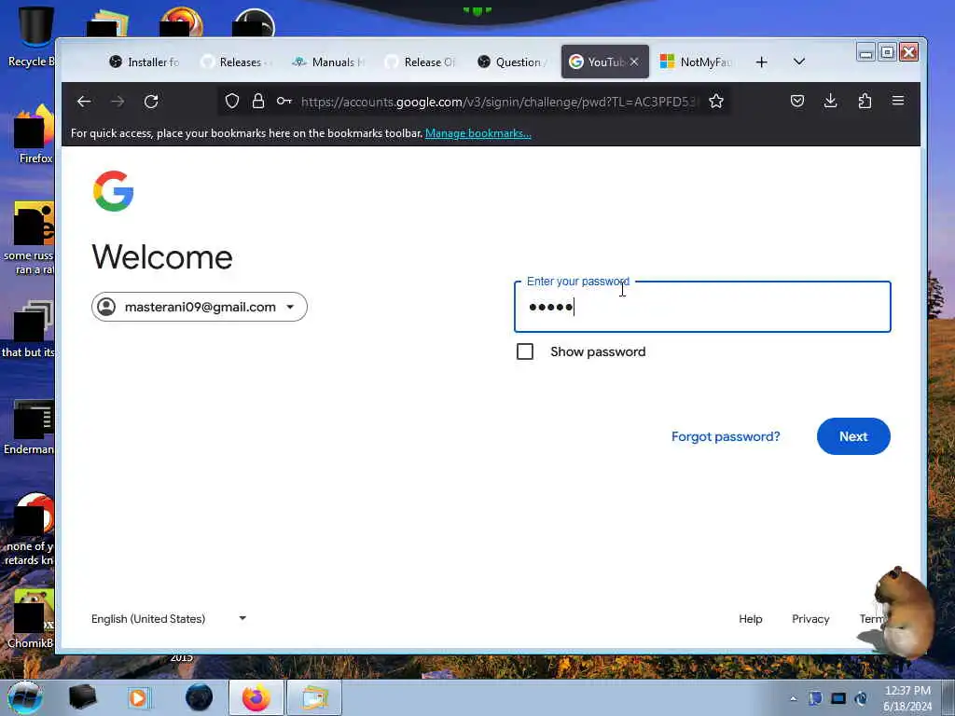This screenshot has width=955, height=716.
Task: Open the English (United States) language dropdown
Action: [x=169, y=619]
